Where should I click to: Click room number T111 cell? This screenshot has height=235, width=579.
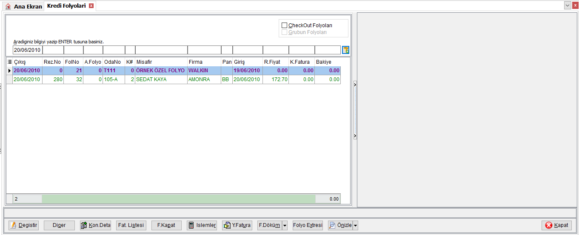point(114,71)
